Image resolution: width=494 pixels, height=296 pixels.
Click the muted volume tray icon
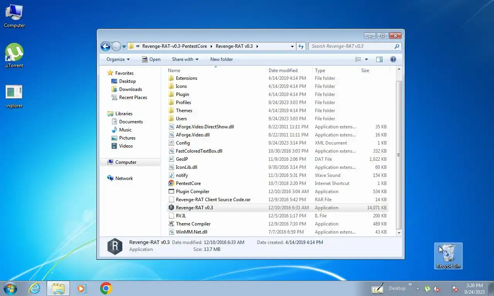coord(437,289)
